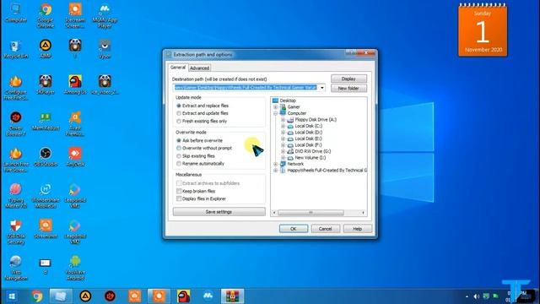Open Chrome from the taskbar
Screen dimensions: 540x304
coord(37,296)
